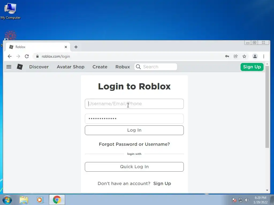274x205 pixels.
Task: Click the Show desktop strip
Action: click(x=272, y=200)
